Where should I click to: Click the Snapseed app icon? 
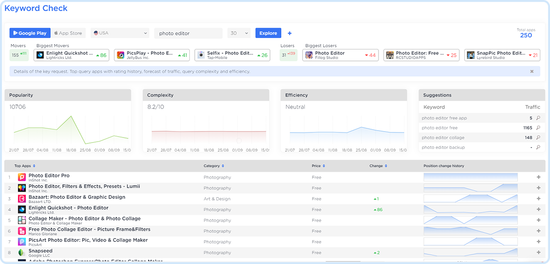(x=22, y=253)
